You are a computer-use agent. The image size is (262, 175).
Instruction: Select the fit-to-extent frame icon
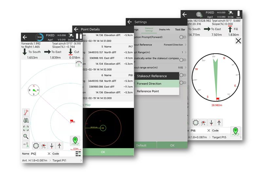click(x=26, y=128)
